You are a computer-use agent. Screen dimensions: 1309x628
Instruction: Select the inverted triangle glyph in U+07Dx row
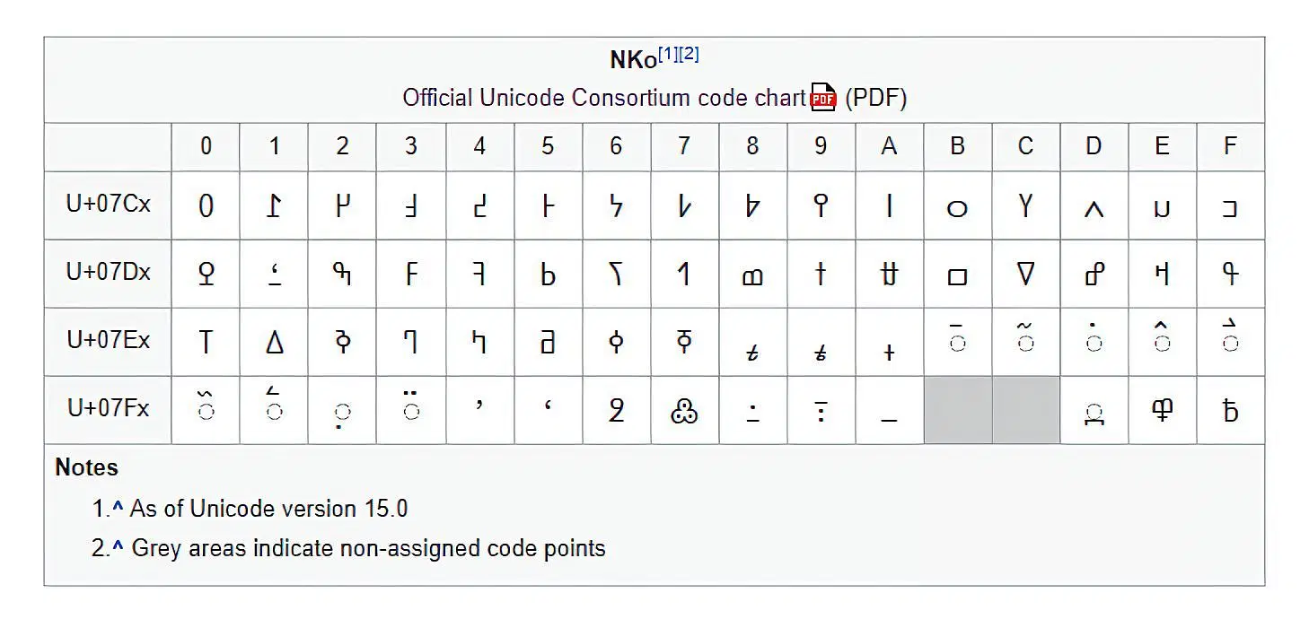coord(1025,275)
